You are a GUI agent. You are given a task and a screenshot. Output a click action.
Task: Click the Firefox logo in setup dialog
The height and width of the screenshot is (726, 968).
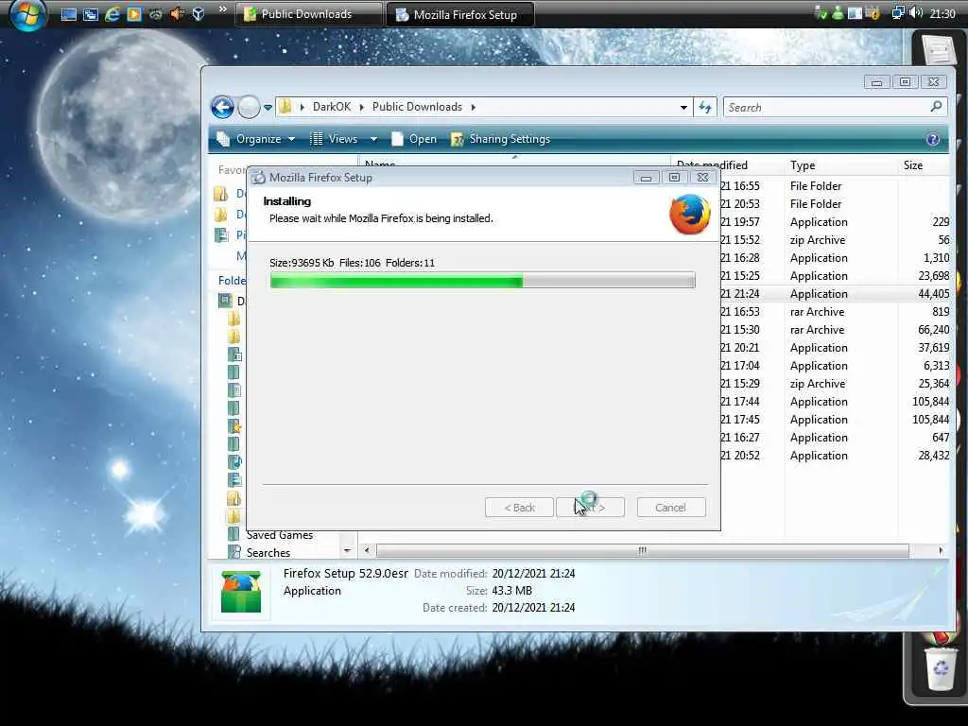coord(689,215)
